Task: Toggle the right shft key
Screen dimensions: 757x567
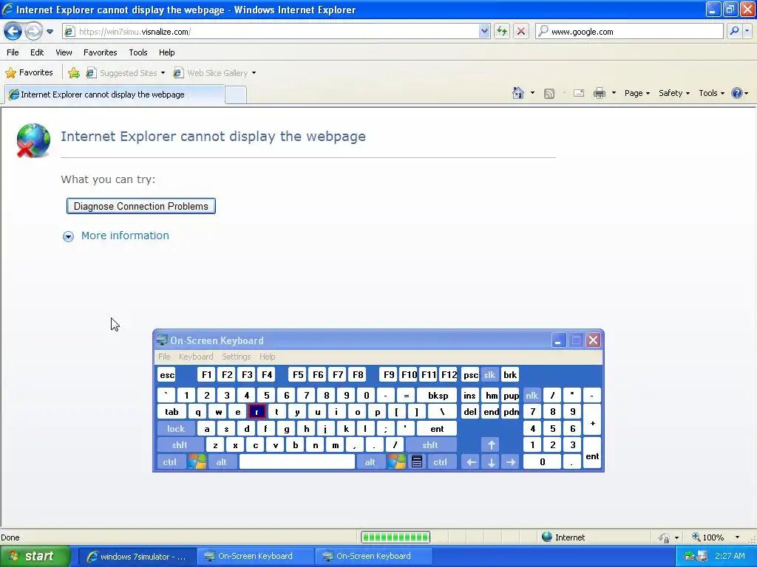Action: [430, 445]
